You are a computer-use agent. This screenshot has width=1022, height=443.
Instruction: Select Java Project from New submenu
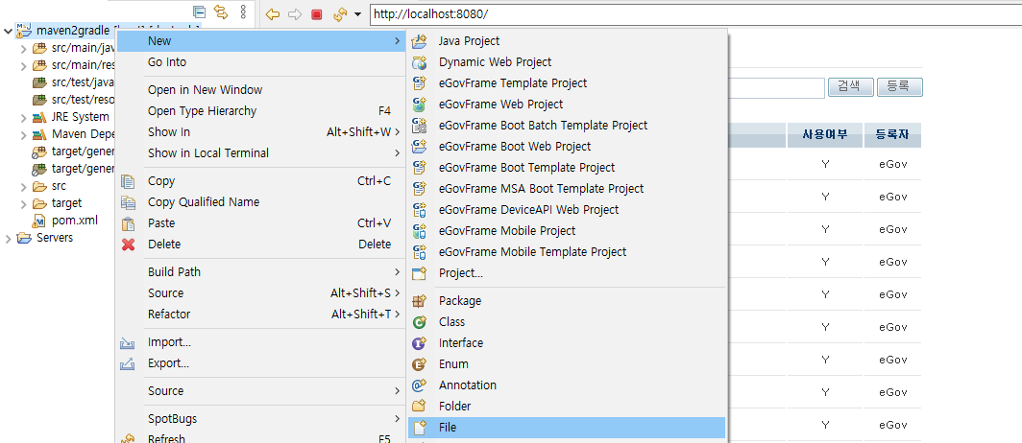469,41
